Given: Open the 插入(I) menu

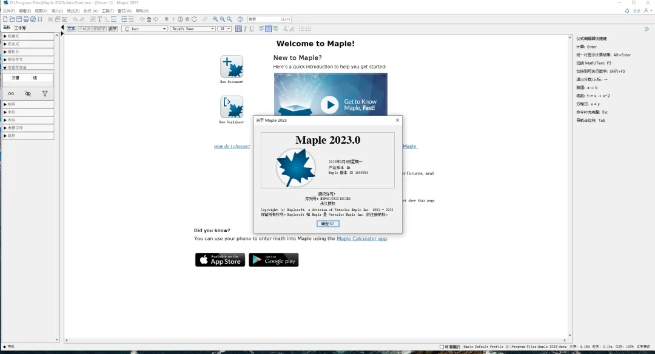Looking at the screenshot, I should (x=57, y=11).
